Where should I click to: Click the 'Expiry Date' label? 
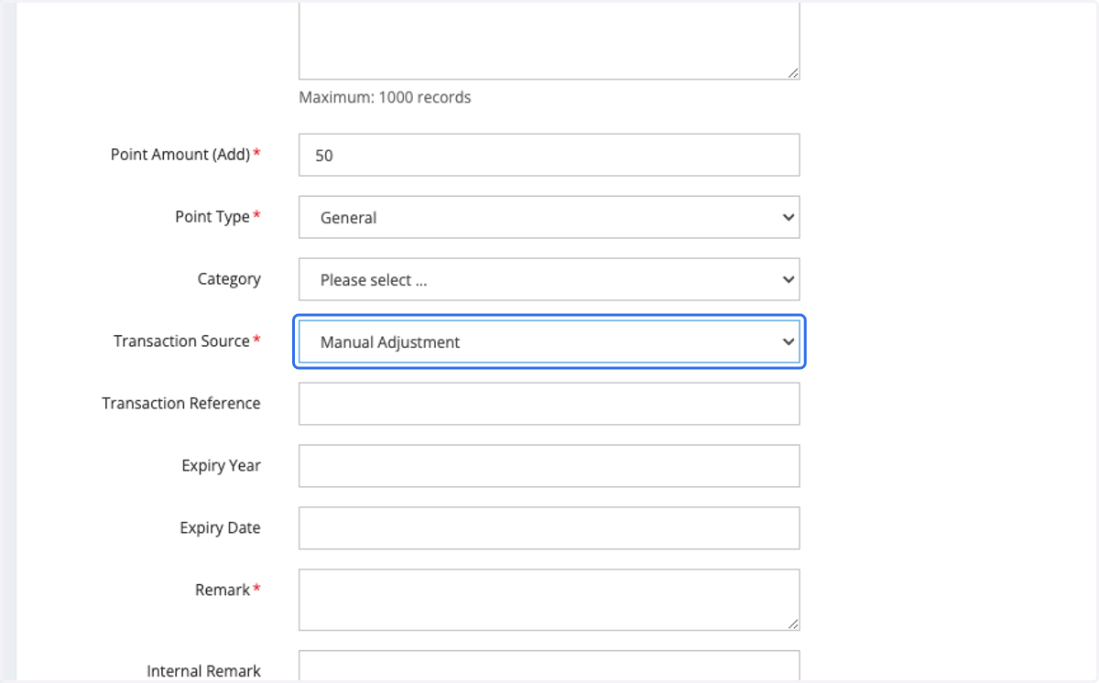tap(220, 527)
